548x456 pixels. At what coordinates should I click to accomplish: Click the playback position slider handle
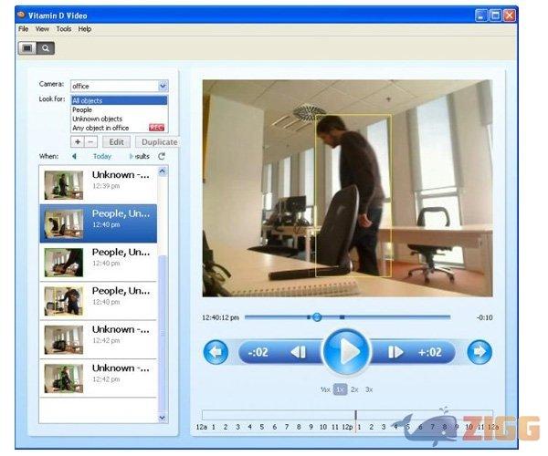tap(317, 316)
